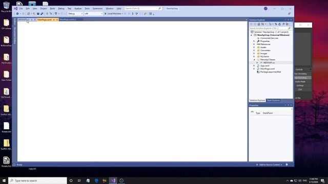
Task: Click Add to Source Control
Action: (x=269, y=165)
